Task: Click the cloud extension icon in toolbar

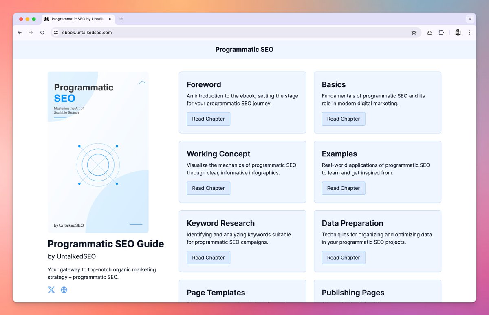Action: [430, 33]
